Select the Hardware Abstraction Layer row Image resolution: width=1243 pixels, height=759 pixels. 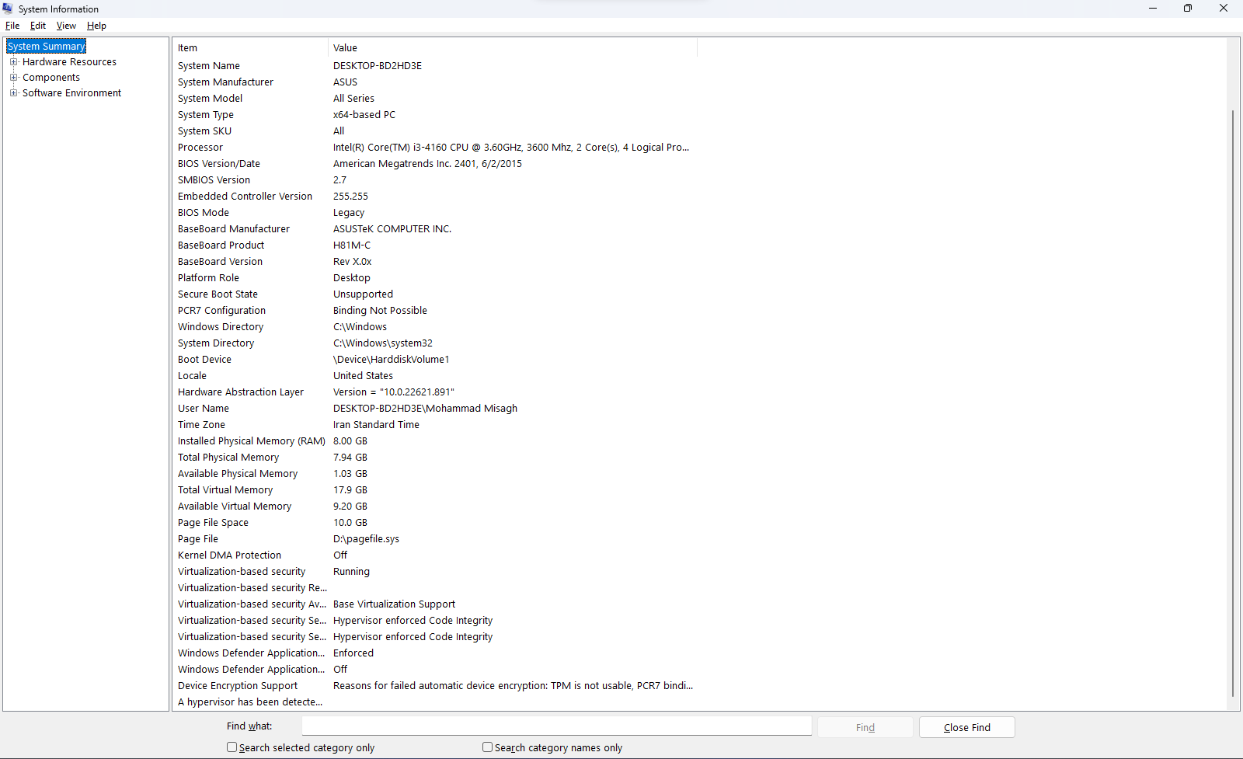pos(435,392)
